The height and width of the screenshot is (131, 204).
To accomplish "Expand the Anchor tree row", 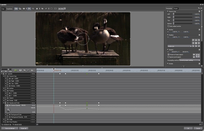I will pos(4,89).
